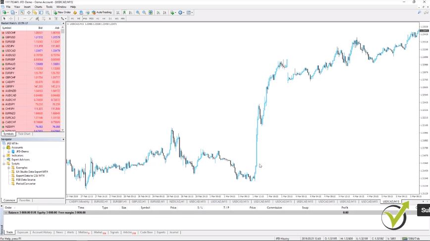Toggle the Chart Shift icon
This screenshot has width=430, height=241.
164,12
